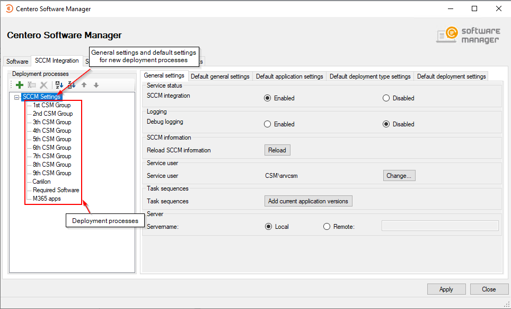Switch to the Software tab
Viewport: 511px width, 309px height.
click(x=17, y=62)
